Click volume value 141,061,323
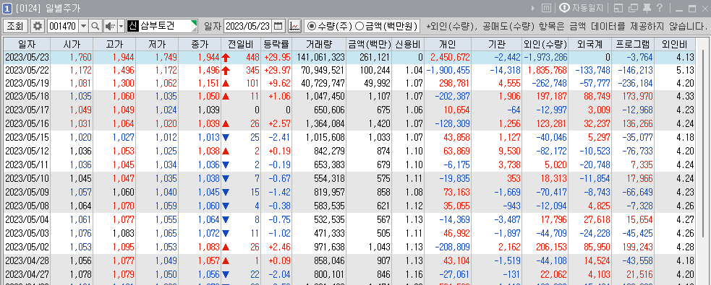 pos(321,58)
